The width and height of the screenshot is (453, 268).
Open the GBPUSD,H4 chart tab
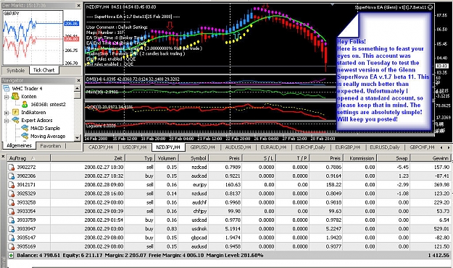pyautogui.click(x=202, y=147)
